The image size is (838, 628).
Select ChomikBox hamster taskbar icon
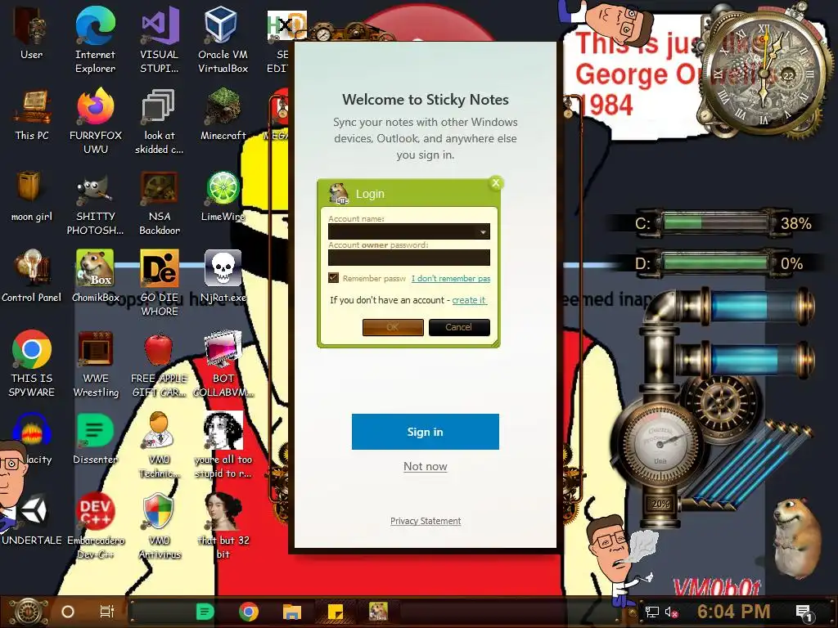pyautogui.click(x=378, y=611)
